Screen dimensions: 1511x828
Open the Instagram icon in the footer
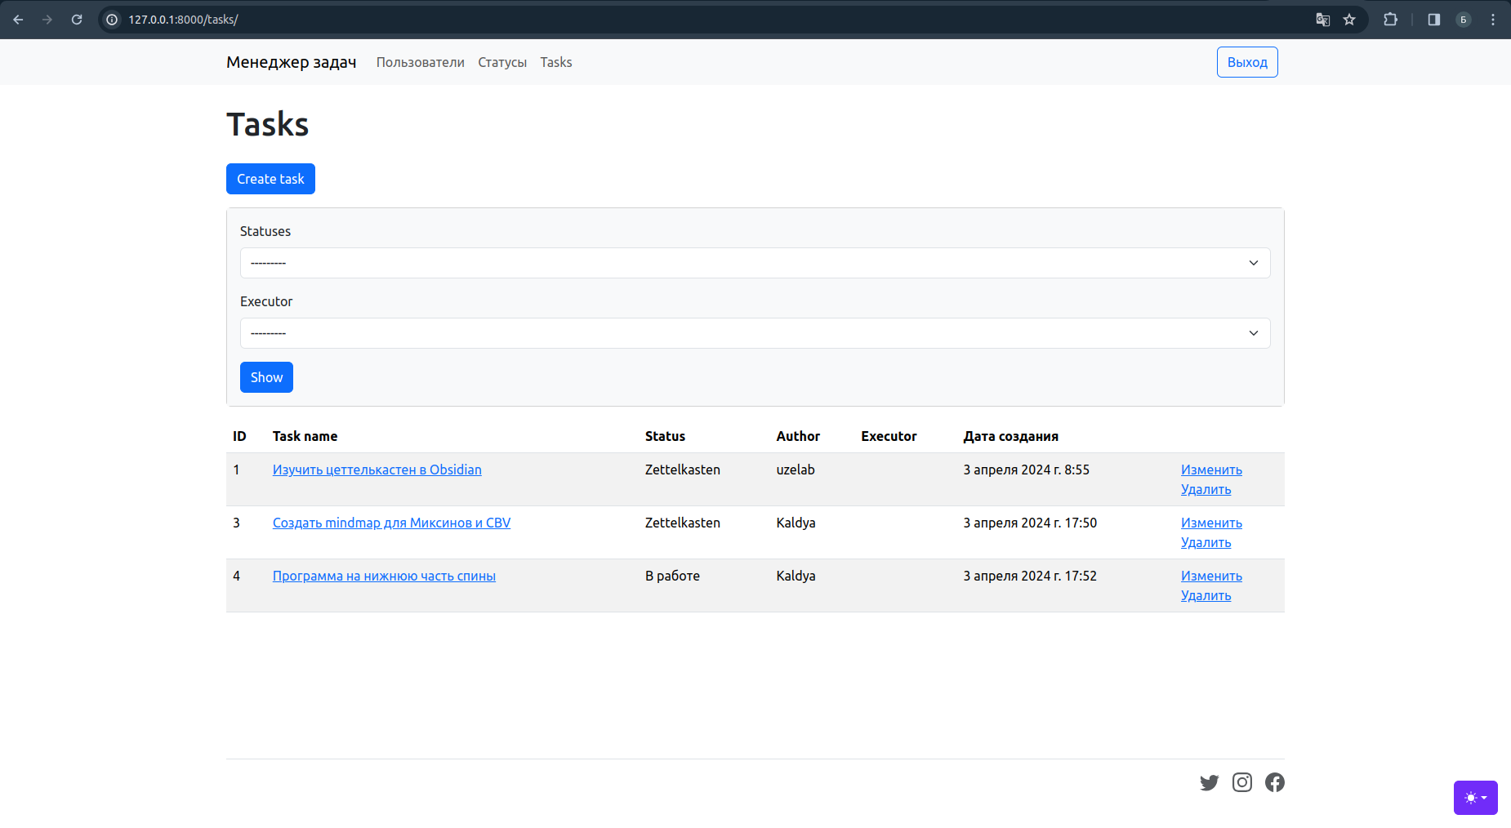[1241, 782]
